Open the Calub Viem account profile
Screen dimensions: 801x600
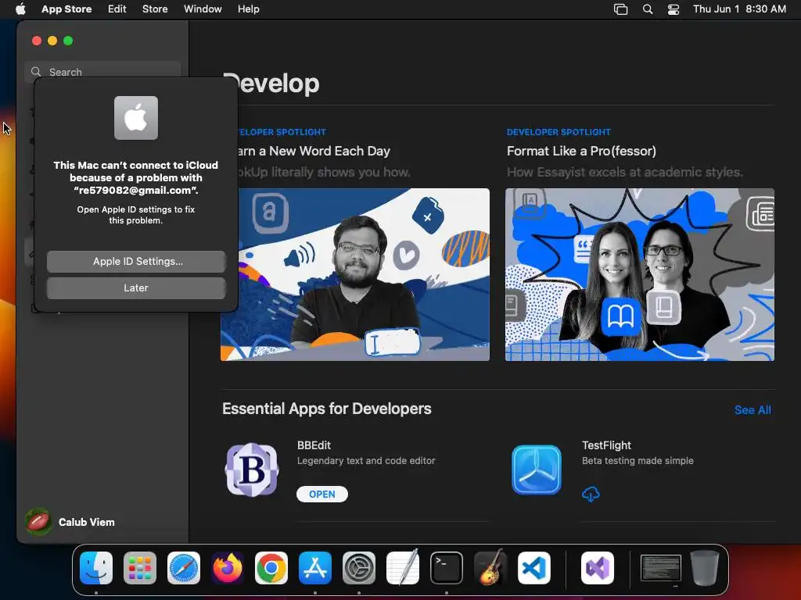click(x=71, y=522)
